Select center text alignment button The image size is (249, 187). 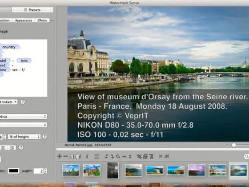click(3, 148)
